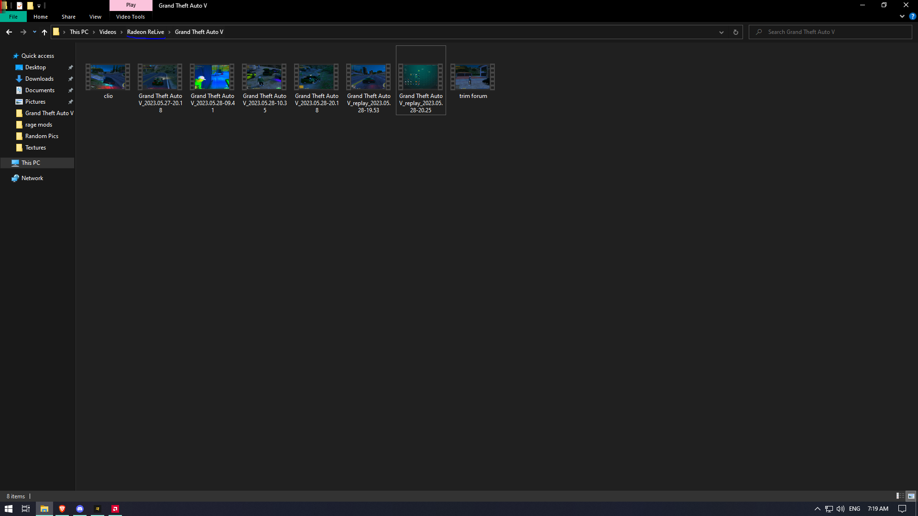This screenshot has height=516, width=918.
Task: Open the recent locations dropdown arrow
Action: coord(34,32)
